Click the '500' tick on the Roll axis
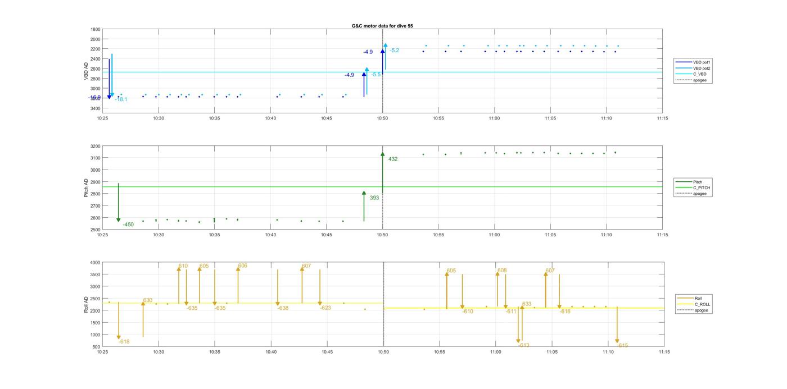This screenshot has width=787, height=389. (97, 347)
